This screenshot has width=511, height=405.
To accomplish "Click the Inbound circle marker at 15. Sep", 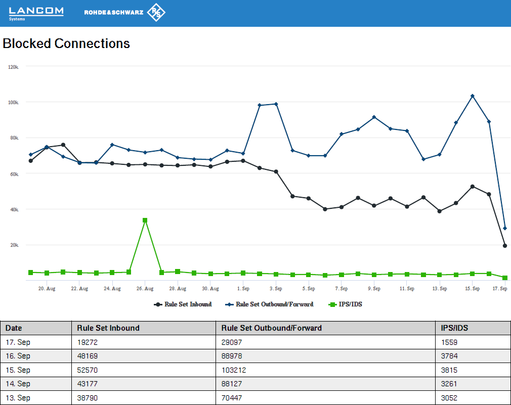I will coord(473,187).
